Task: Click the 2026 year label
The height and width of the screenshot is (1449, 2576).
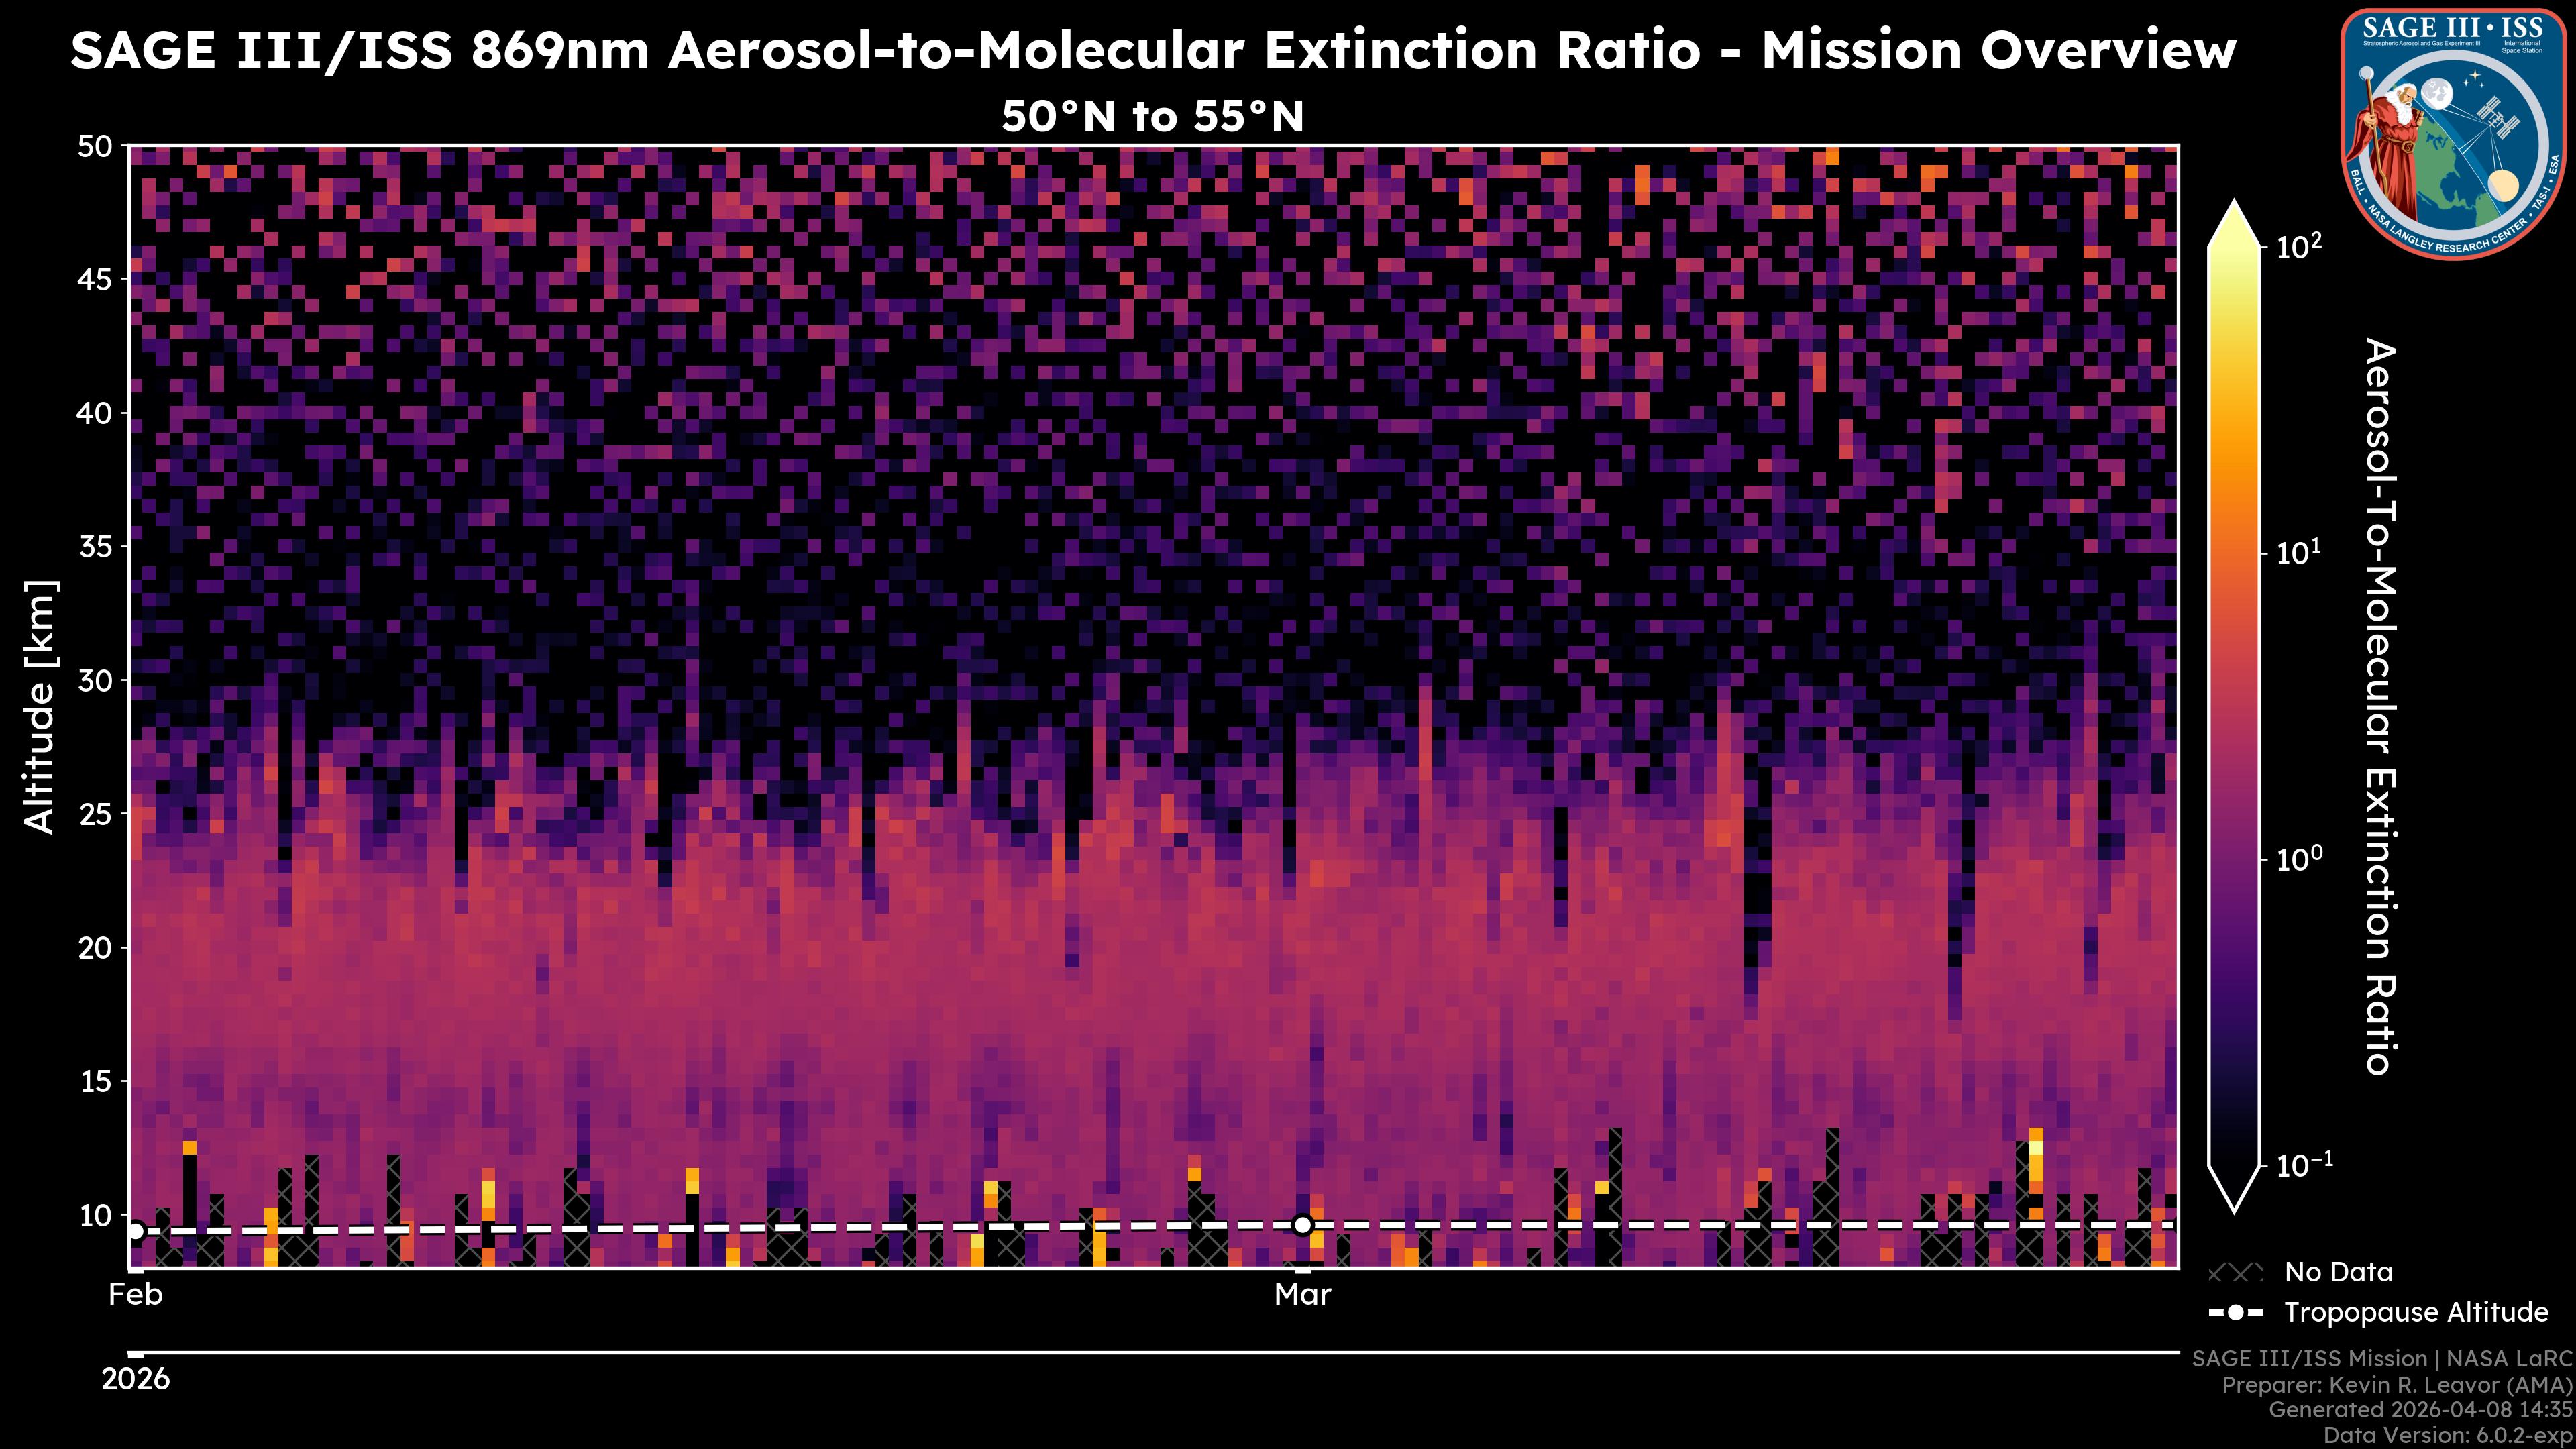Action: click(x=136, y=1380)
